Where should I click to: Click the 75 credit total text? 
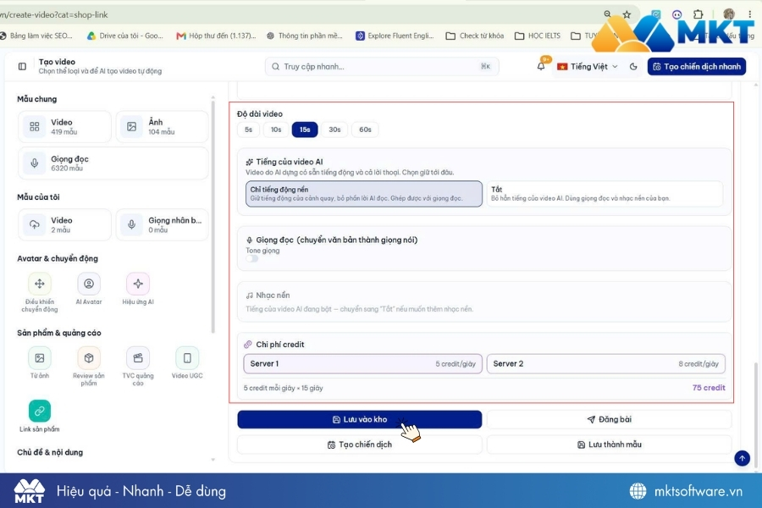[709, 388]
